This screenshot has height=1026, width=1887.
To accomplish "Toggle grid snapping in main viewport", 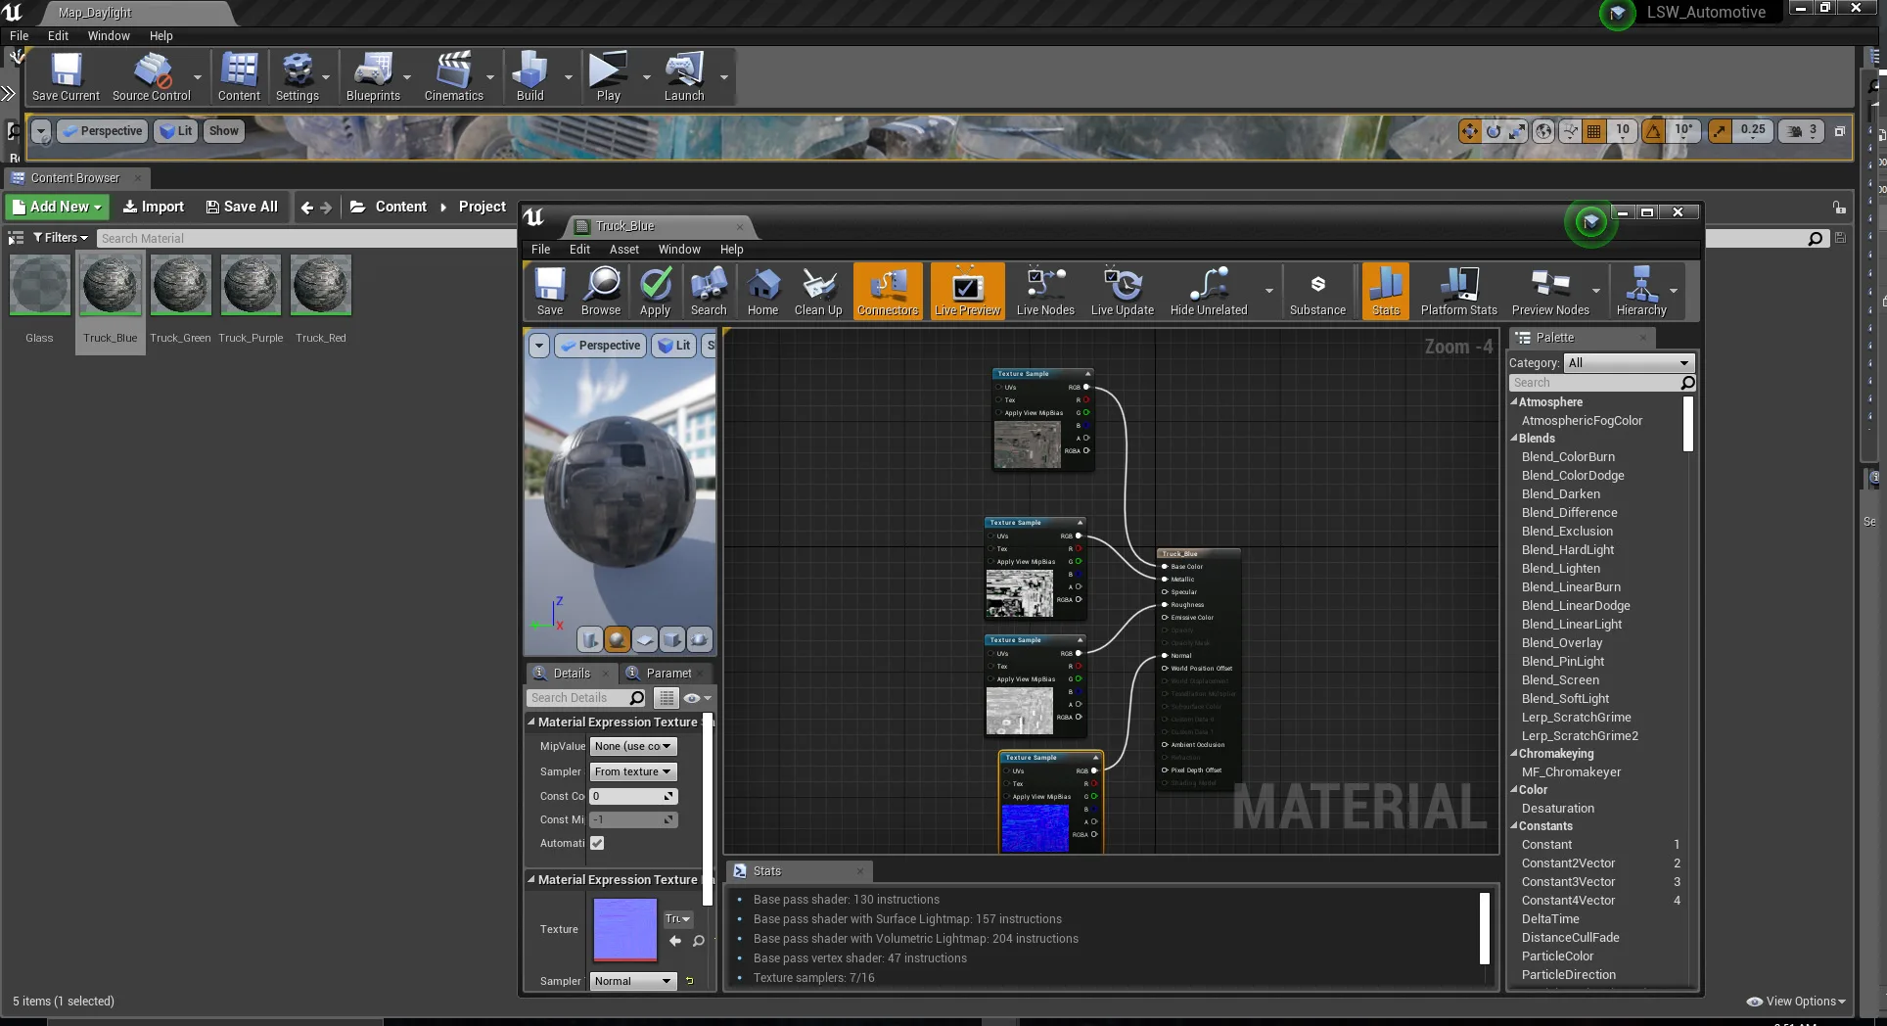I will (1593, 130).
